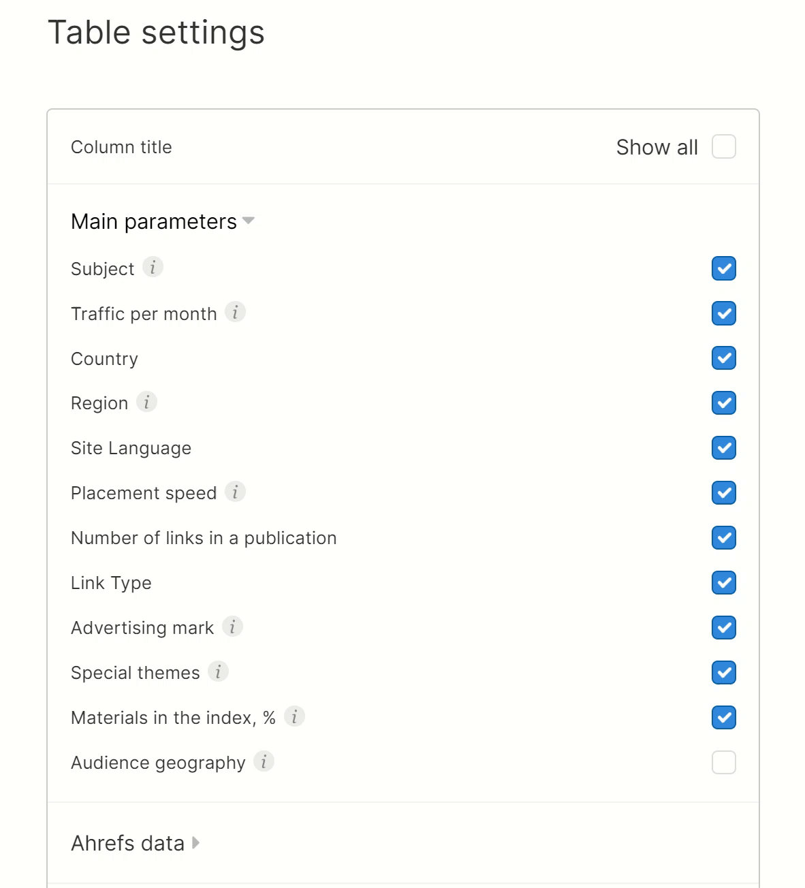
Task: Enable the Audience geography checkbox
Action: click(x=724, y=763)
